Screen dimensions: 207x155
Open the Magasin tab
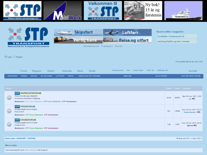[37, 71]
